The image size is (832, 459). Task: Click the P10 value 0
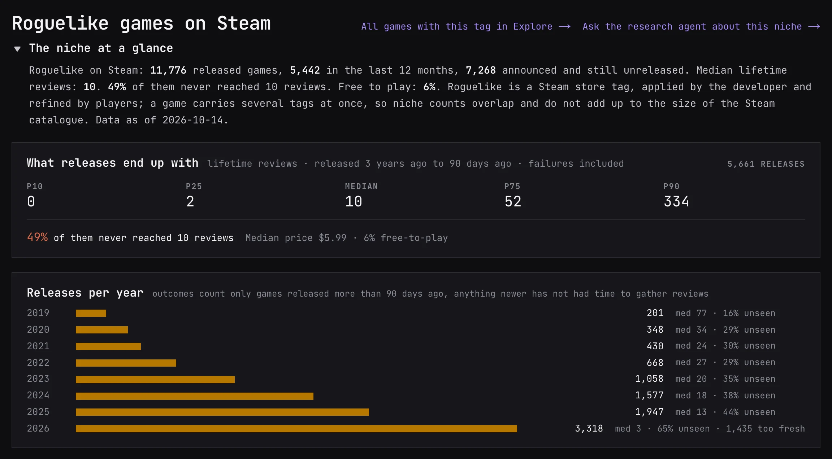pyautogui.click(x=31, y=201)
